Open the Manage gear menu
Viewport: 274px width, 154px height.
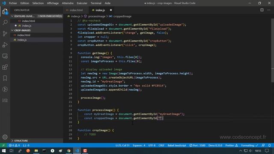click(5, 137)
